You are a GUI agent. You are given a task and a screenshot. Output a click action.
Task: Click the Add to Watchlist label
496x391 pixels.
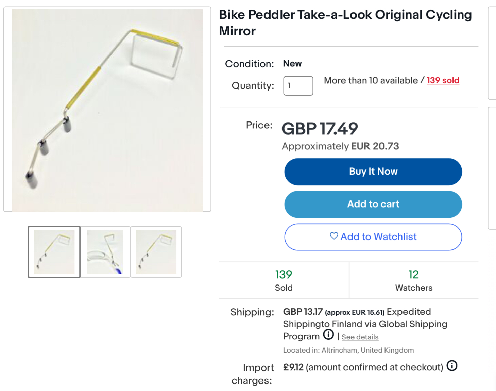pos(378,237)
